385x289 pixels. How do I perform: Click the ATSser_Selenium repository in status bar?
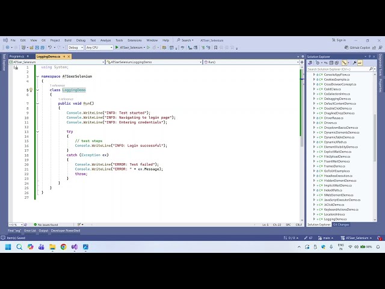coord(356,238)
